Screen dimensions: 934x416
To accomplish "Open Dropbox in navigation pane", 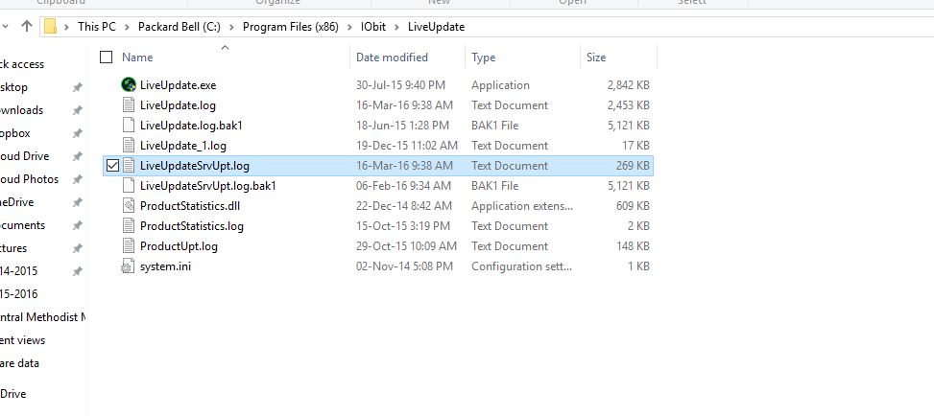I will pos(15,133).
